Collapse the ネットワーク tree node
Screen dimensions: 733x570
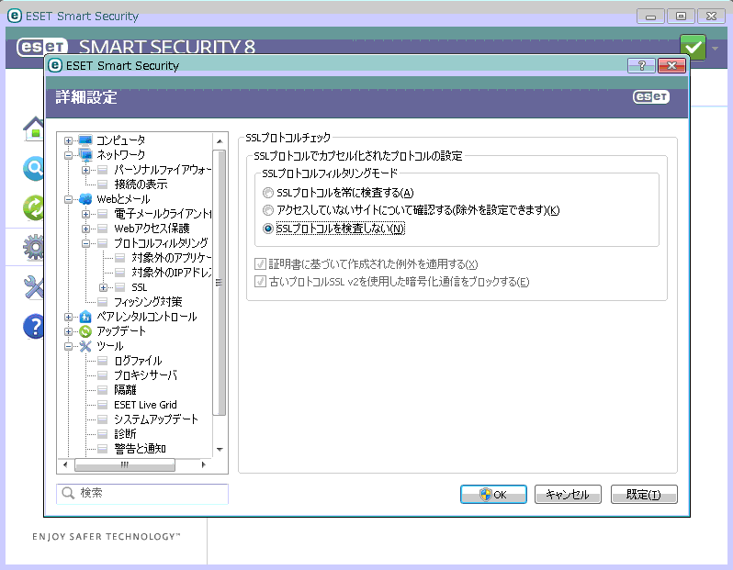pyautogui.click(x=68, y=155)
